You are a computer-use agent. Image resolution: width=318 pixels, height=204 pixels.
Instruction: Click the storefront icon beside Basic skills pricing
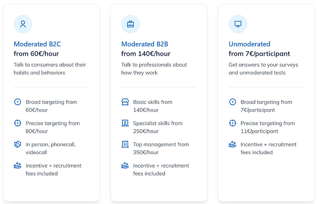(125, 102)
